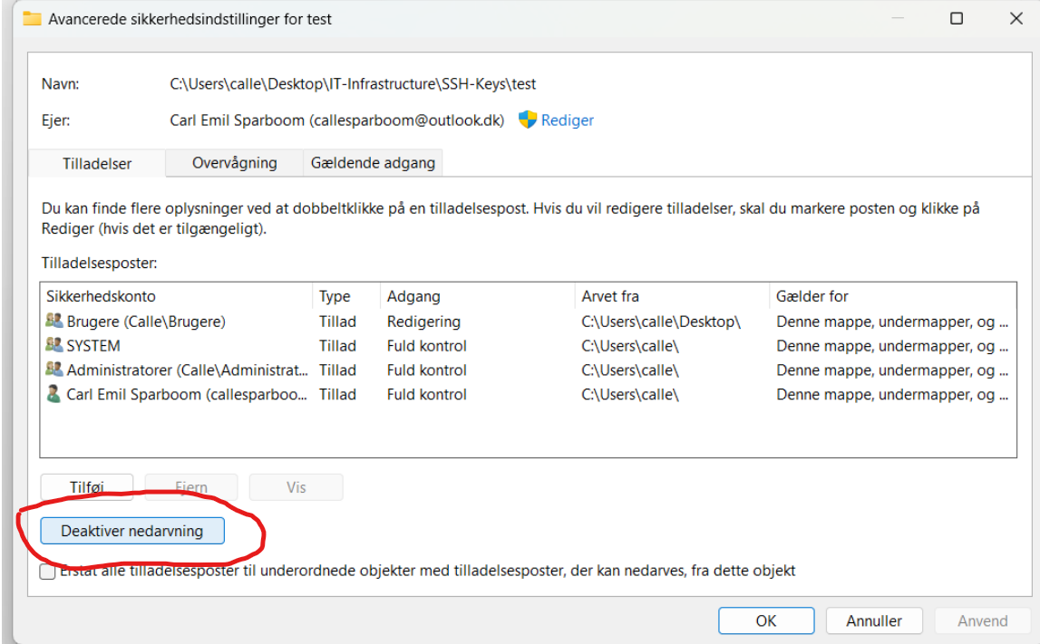Select the Tilladelser tab
Screen dimensions: 1040x644
[97, 164]
